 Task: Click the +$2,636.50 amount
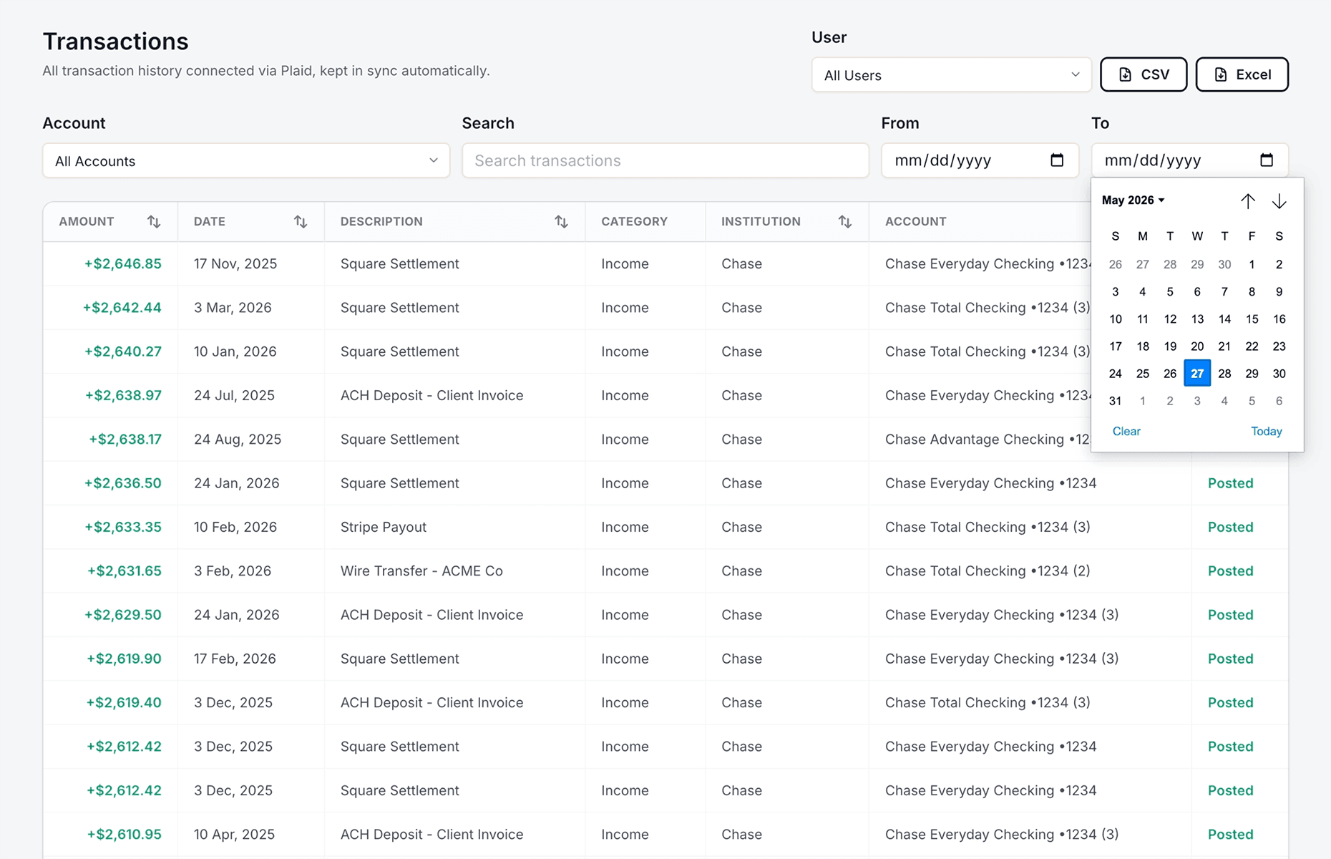(x=123, y=483)
